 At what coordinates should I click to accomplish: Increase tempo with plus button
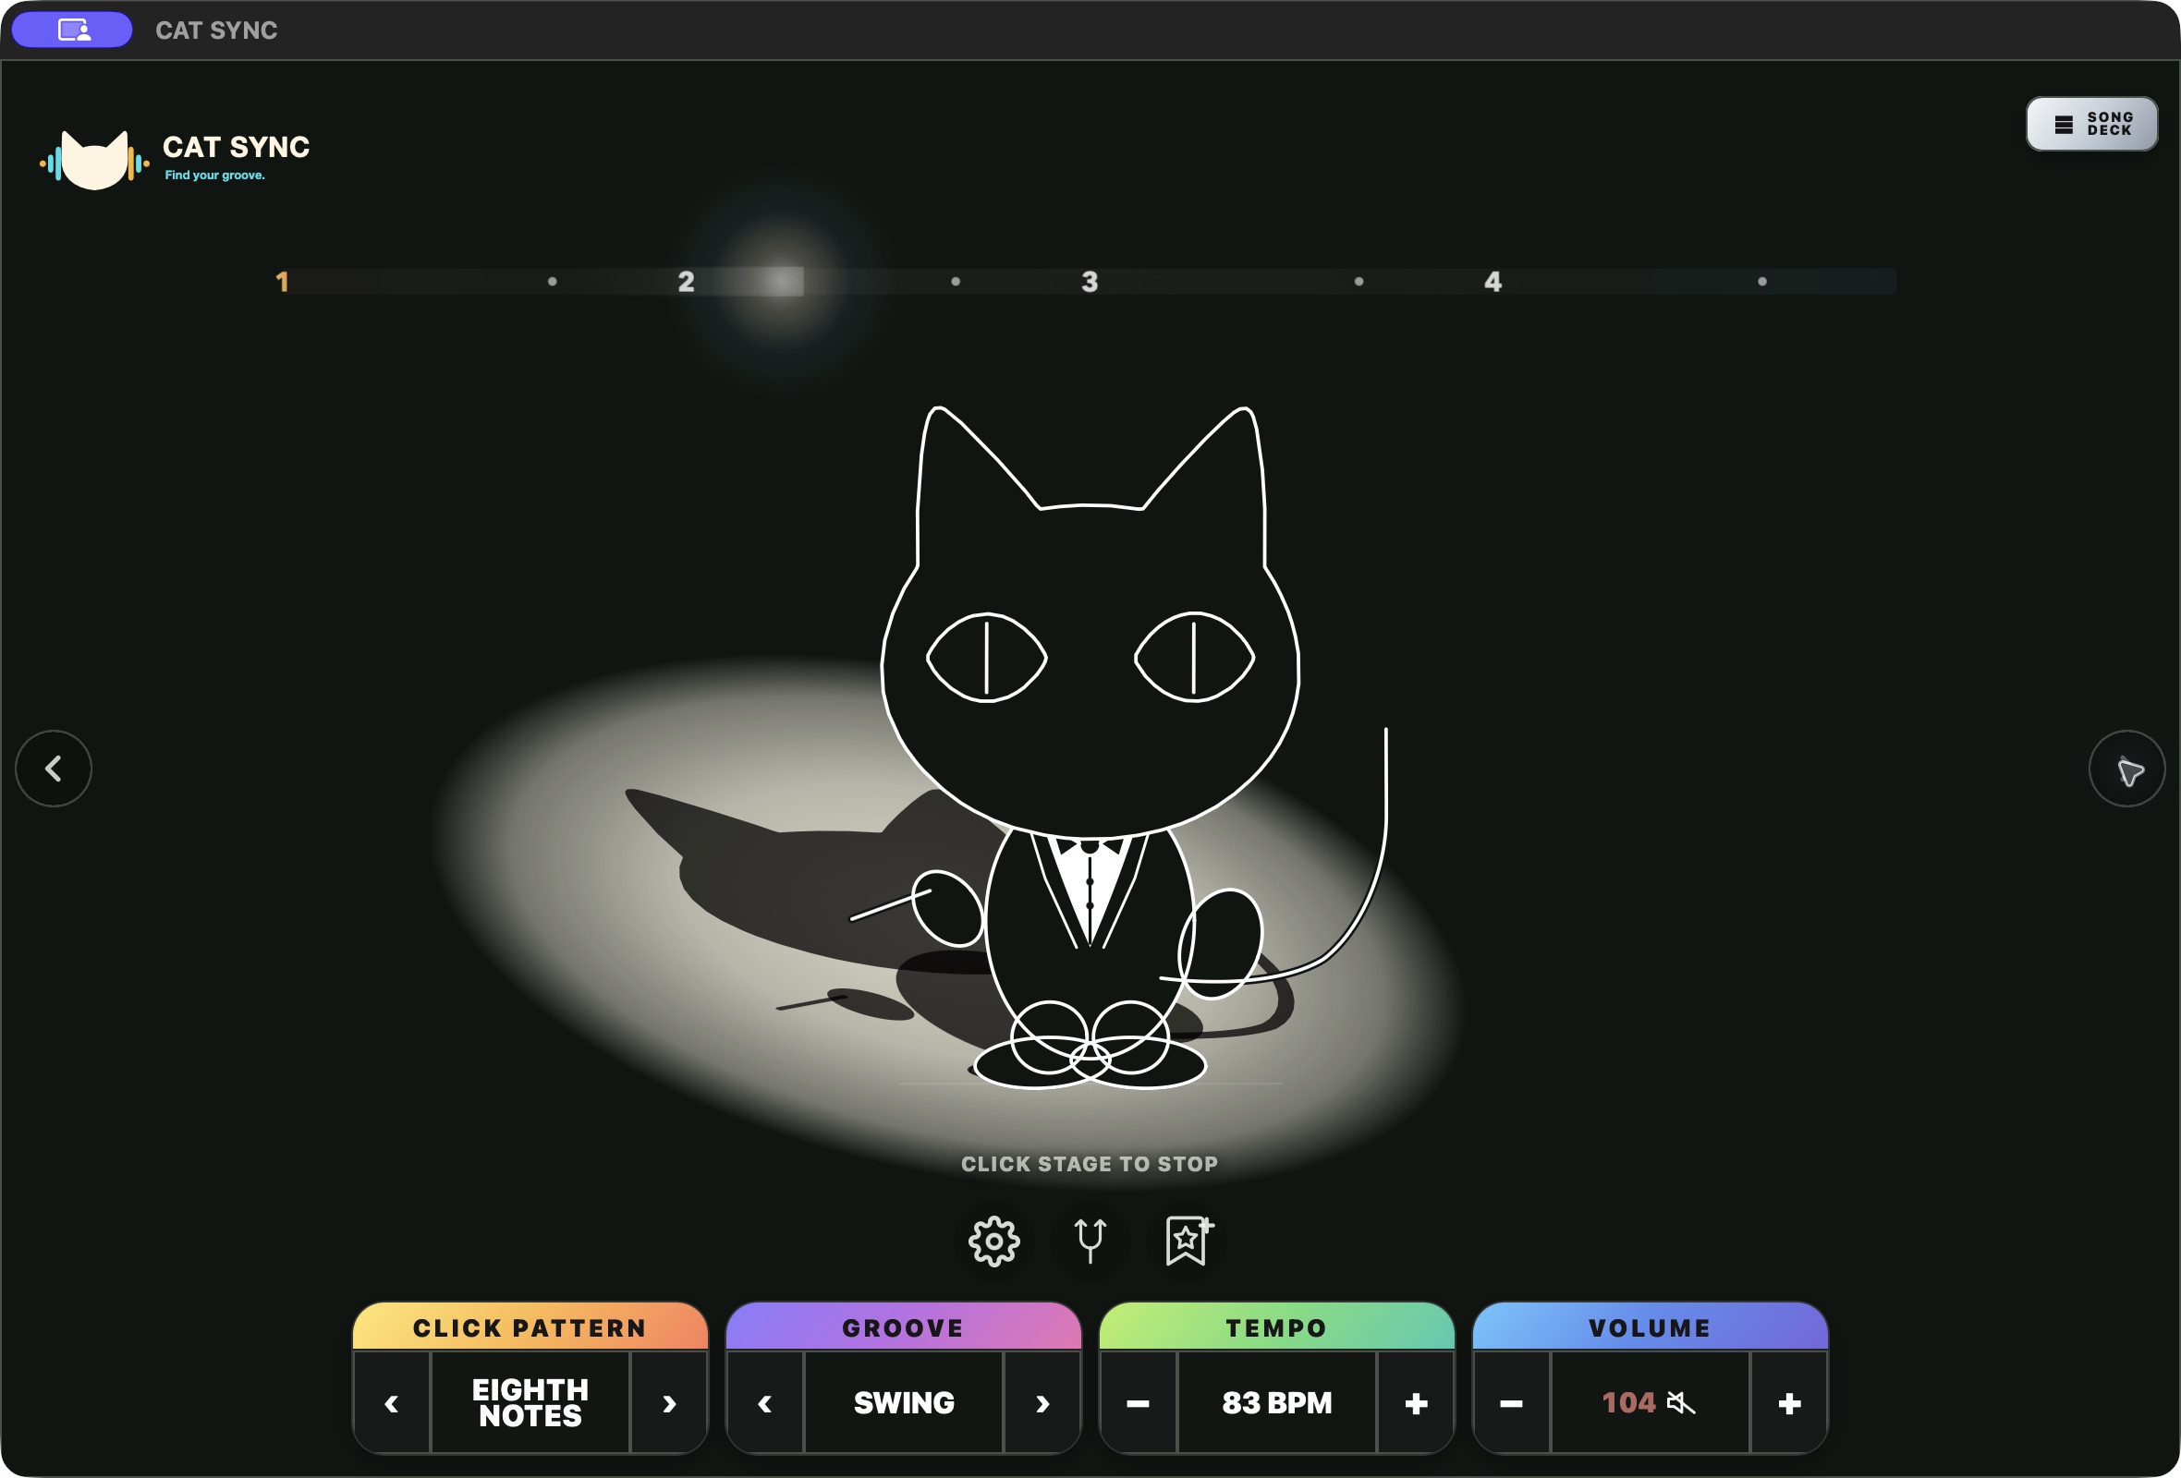pyautogui.click(x=1416, y=1403)
